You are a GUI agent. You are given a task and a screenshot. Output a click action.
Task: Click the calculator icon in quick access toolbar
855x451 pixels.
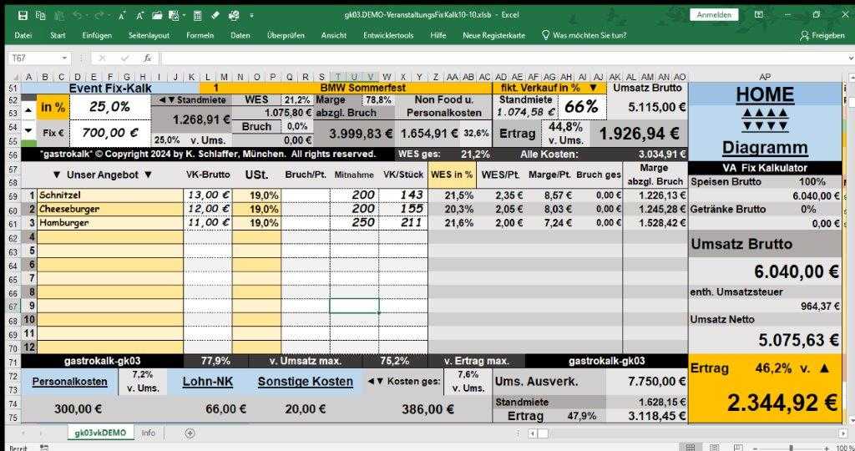point(196,15)
